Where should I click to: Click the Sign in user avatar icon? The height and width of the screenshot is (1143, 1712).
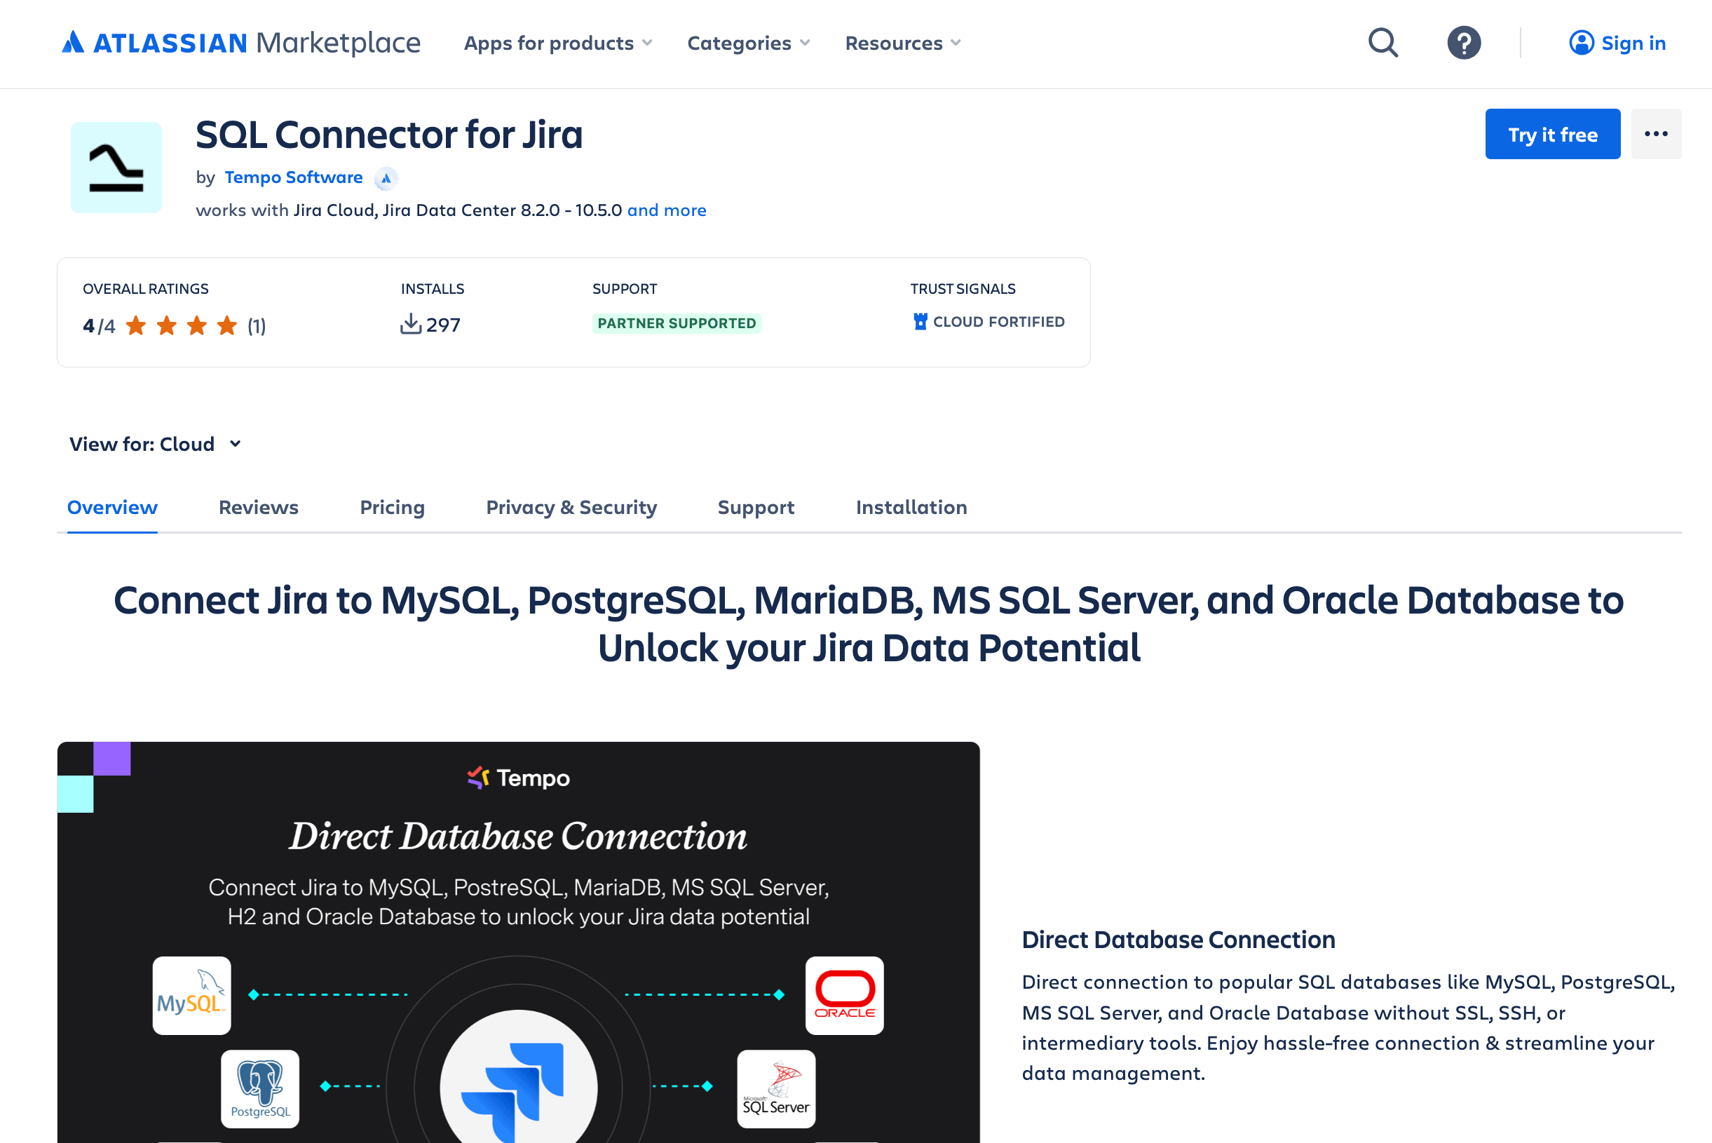coord(1581,43)
